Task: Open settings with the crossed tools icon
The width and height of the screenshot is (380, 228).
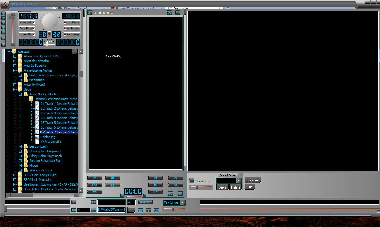Action: click(x=169, y=12)
